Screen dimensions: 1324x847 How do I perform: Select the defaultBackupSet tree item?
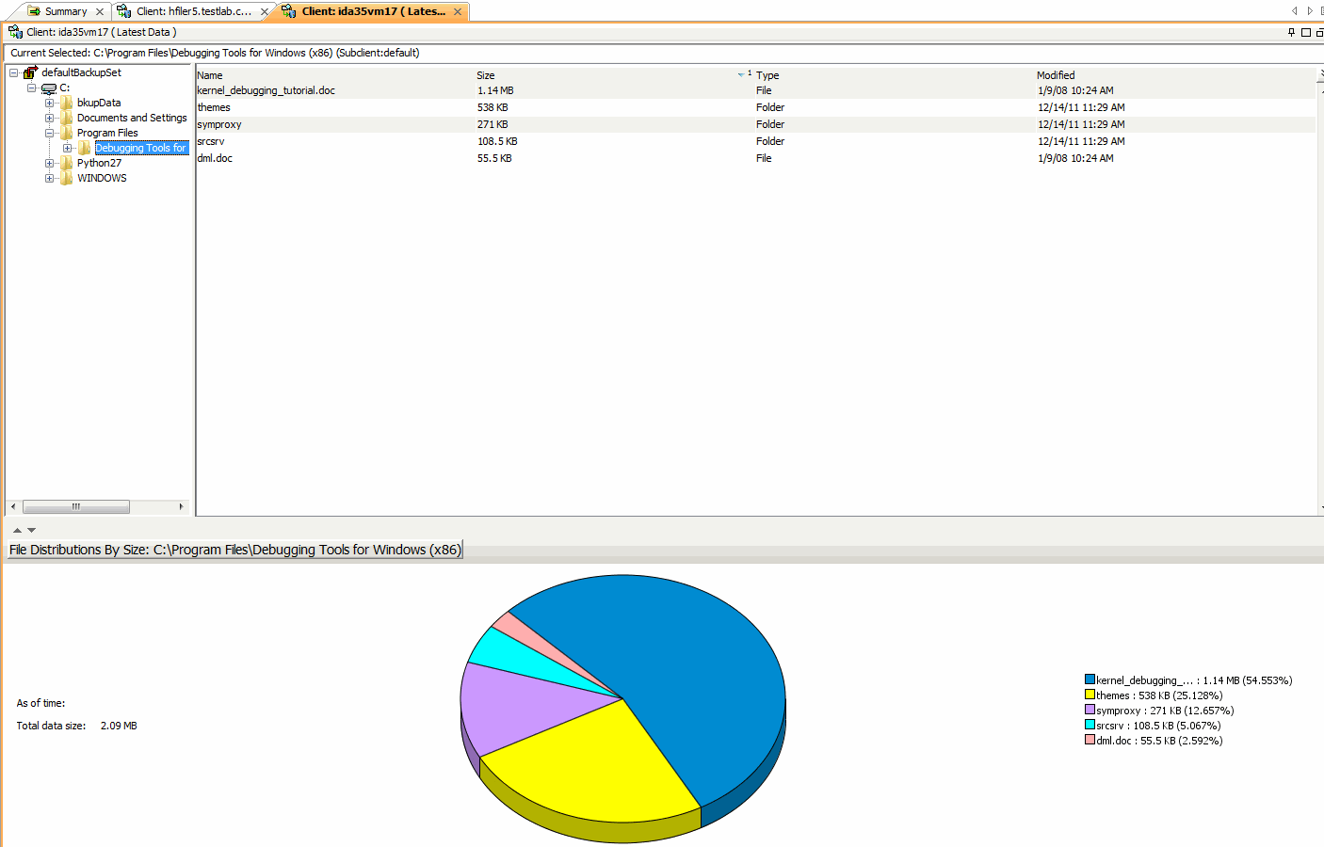pos(81,72)
